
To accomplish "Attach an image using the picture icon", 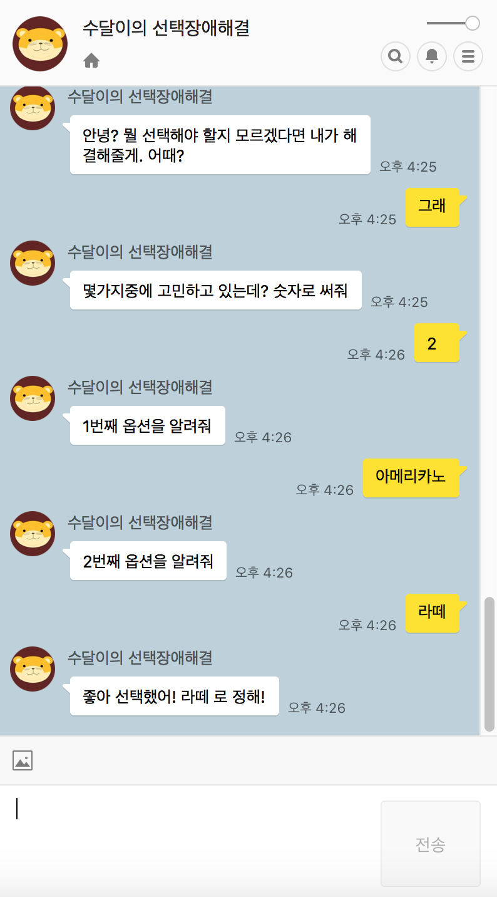I will [23, 760].
